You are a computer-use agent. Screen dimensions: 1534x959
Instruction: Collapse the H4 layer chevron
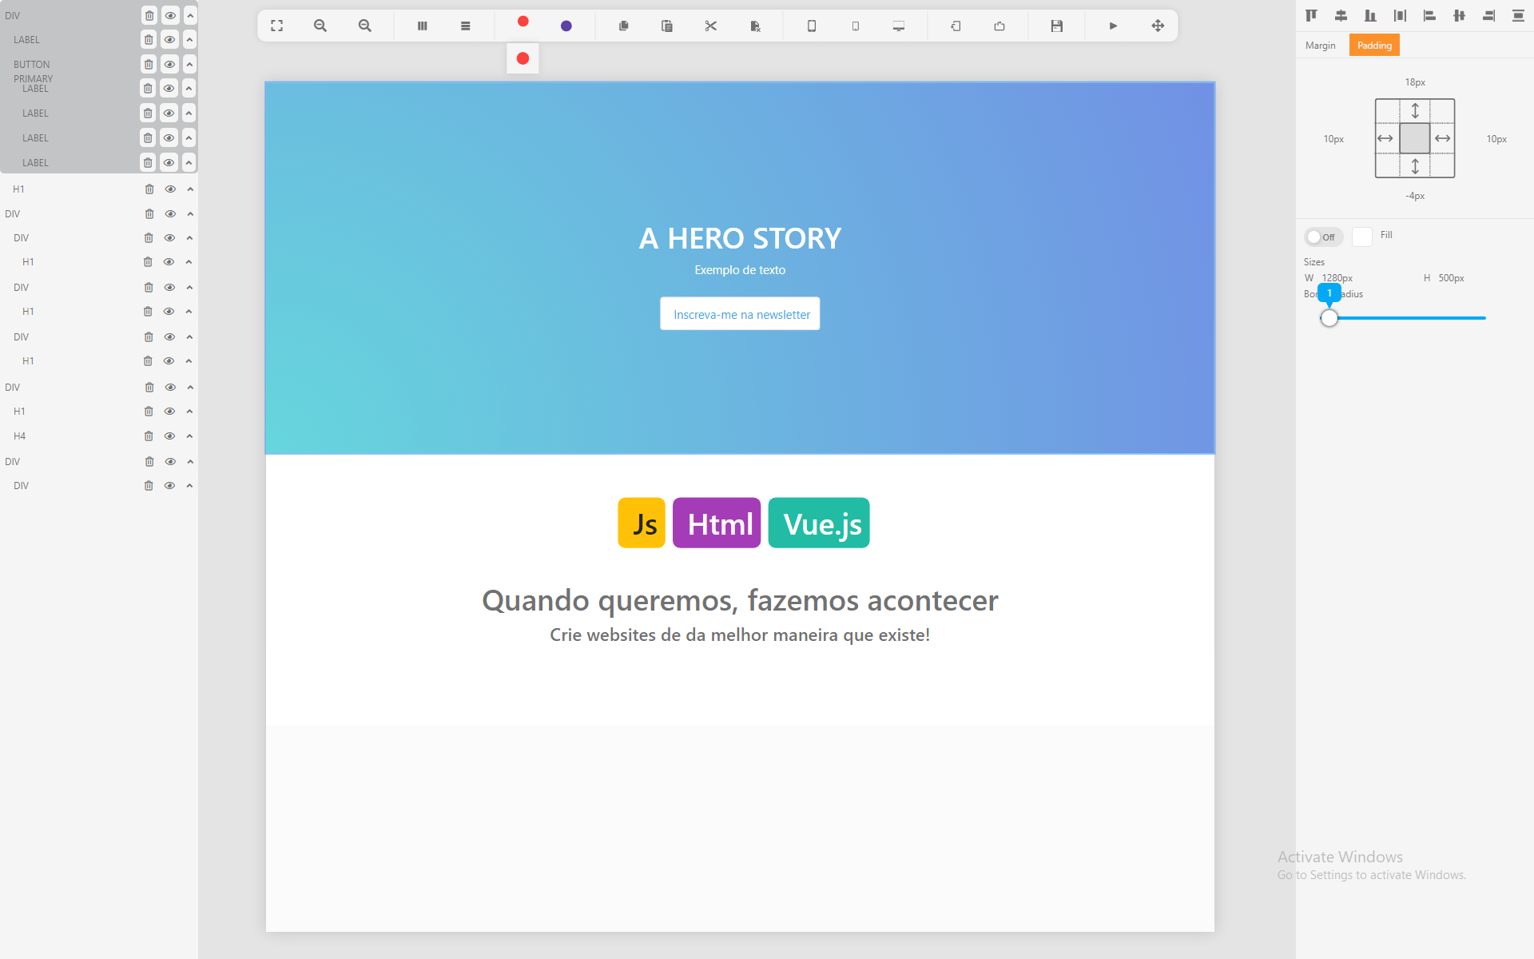189,436
